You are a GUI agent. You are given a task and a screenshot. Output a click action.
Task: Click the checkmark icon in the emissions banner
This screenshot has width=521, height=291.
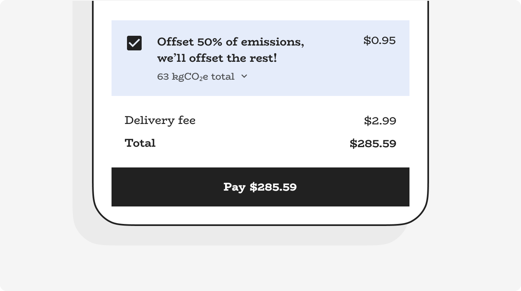click(x=134, y=43)
